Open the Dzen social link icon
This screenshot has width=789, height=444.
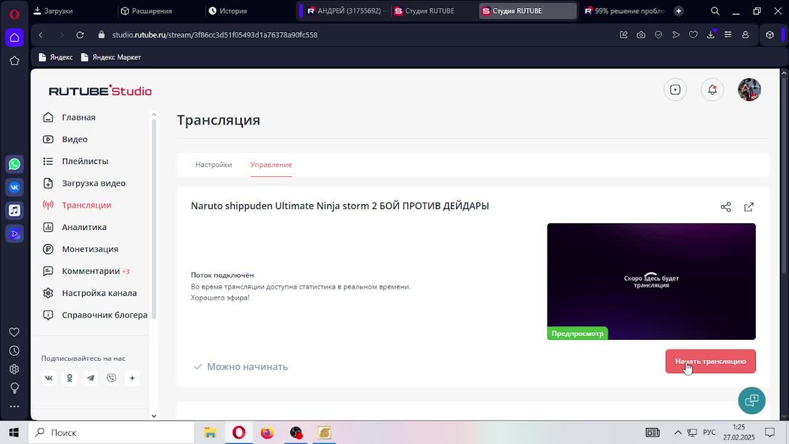point(132,378)
